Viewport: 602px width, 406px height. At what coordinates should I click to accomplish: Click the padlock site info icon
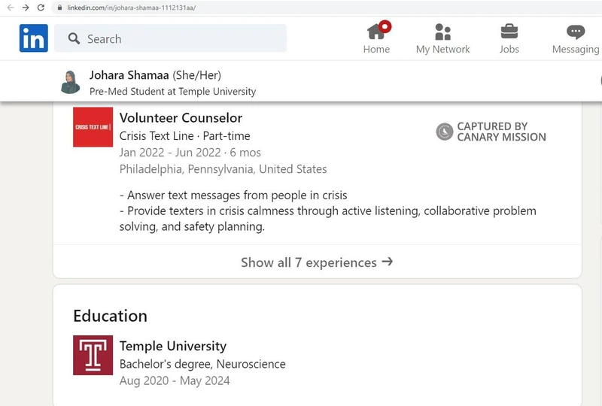(59, 8)
